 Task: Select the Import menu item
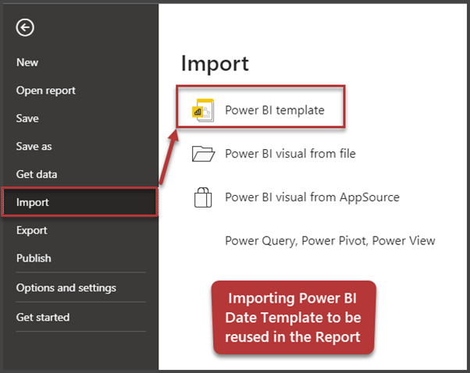pos(80,202)
